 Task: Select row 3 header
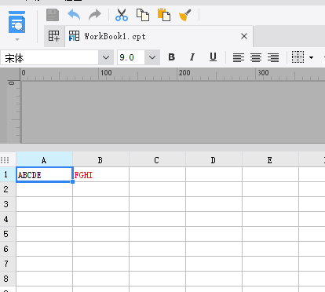click(8, 204)
